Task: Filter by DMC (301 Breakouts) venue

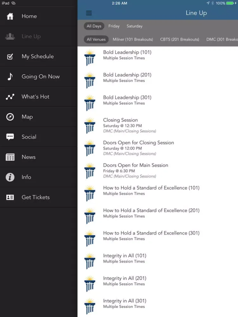Action: (x=222, y=39)
